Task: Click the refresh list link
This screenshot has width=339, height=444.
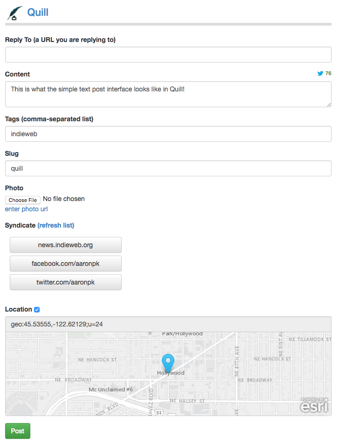Action: (56, 225)
